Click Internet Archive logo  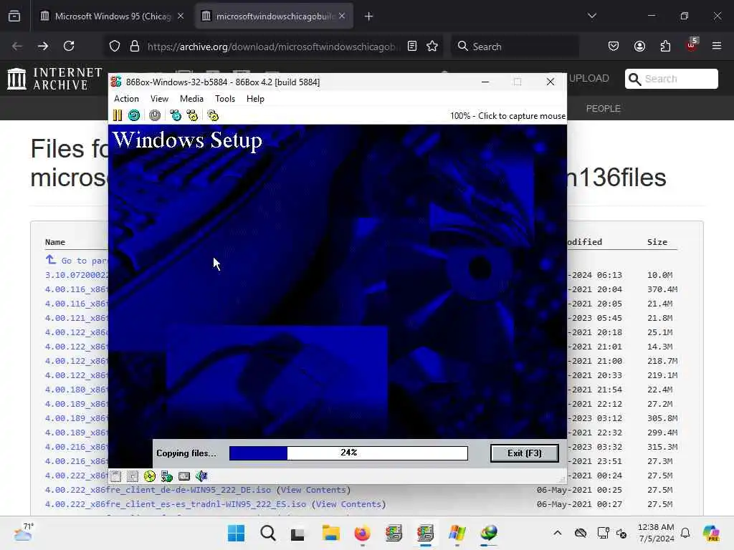click(x=55, y=79)
